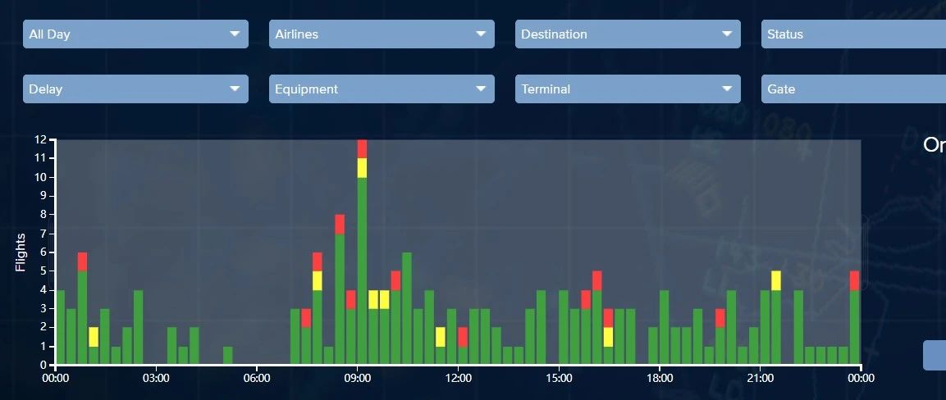Click the yellow segment in the 09:00 bar
This screenshot has width=946, height=400.
pyautogui.click(x=362, y=168)
